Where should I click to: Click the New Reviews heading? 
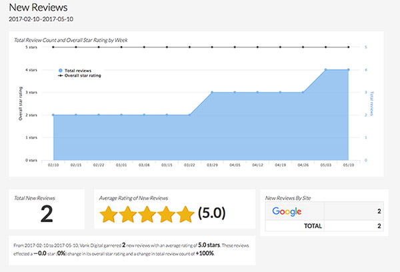38,7
